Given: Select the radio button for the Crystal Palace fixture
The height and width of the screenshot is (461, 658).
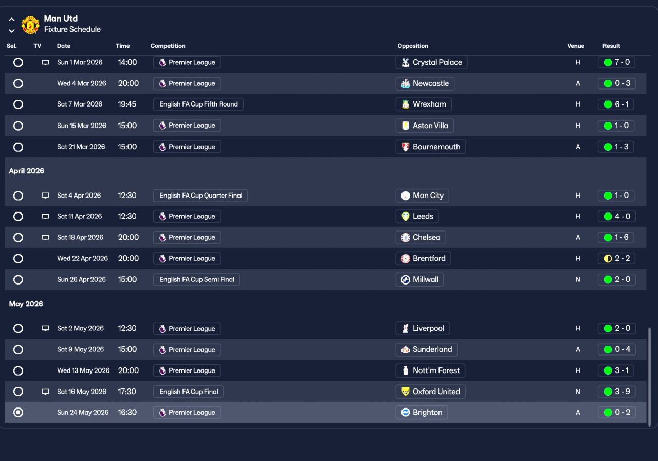Looking at the screenshot, I should (18, 62).
